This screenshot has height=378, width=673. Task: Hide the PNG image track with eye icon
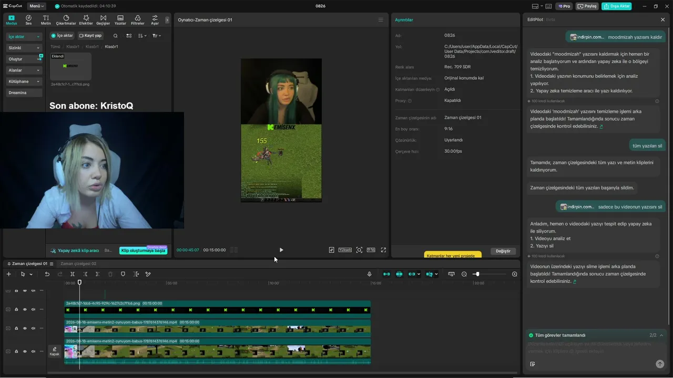pyautogui.click(x=25, y=309)
